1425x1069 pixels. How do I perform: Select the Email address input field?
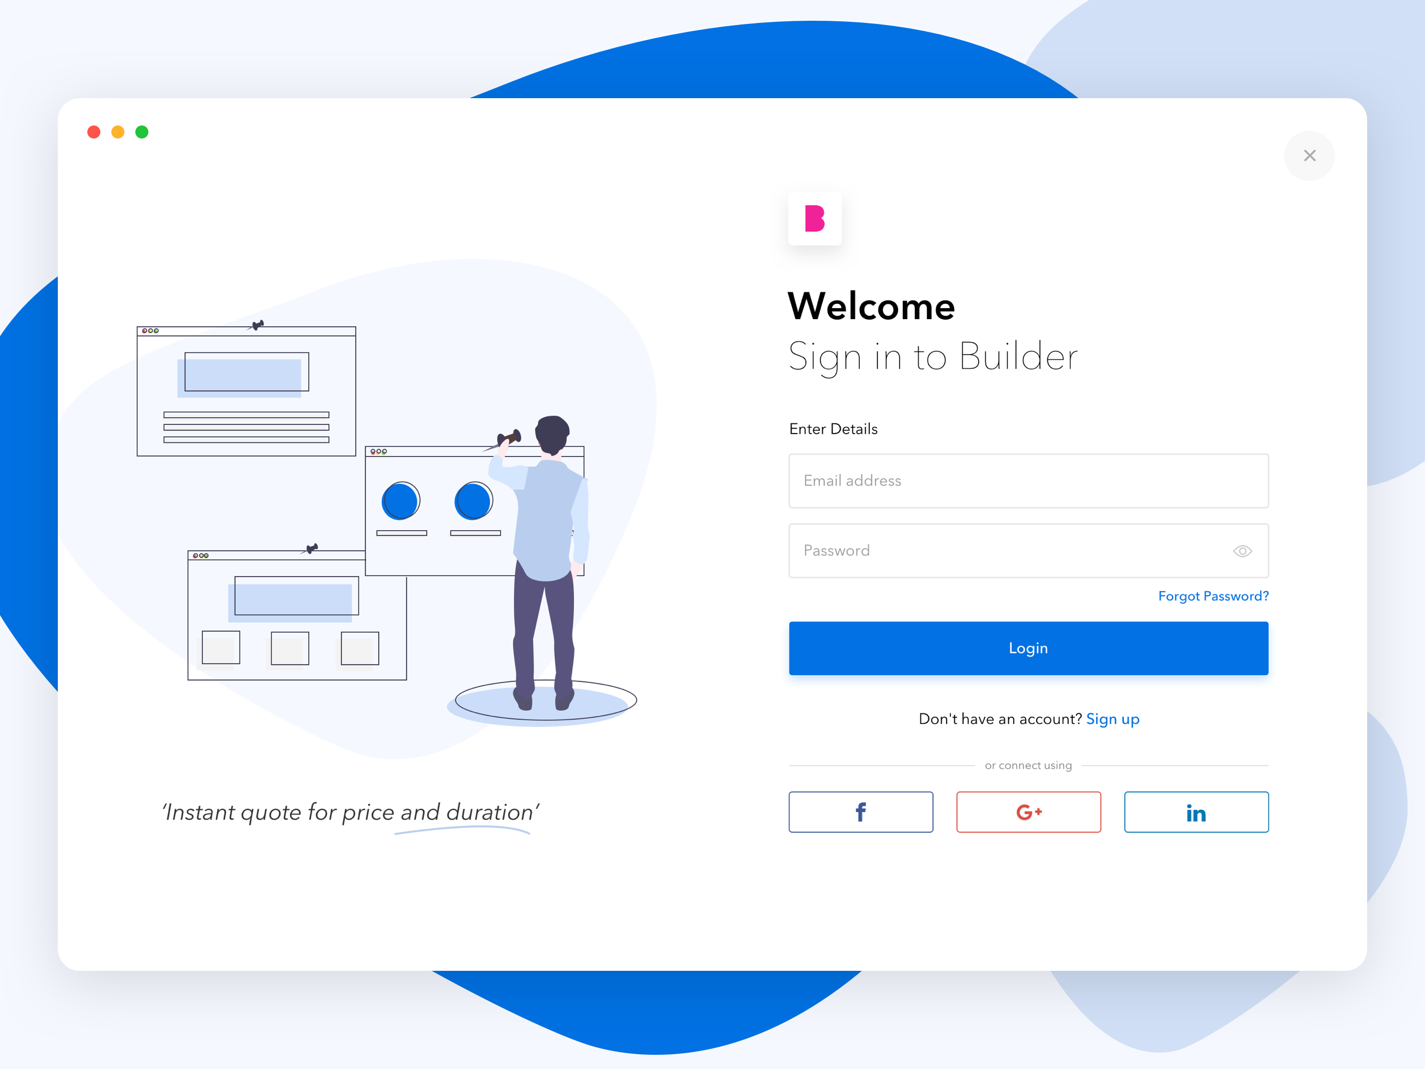[1027, 481]
